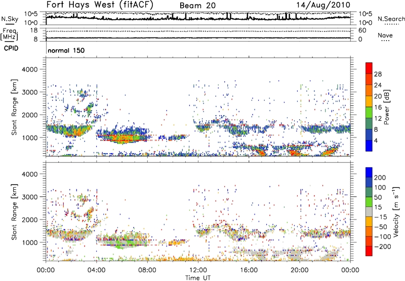Click the '16:00' time tick label
This screenshot has width=405, height=281.
tap(249, 270)
